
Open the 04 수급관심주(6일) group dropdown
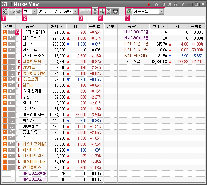[75, 11]
